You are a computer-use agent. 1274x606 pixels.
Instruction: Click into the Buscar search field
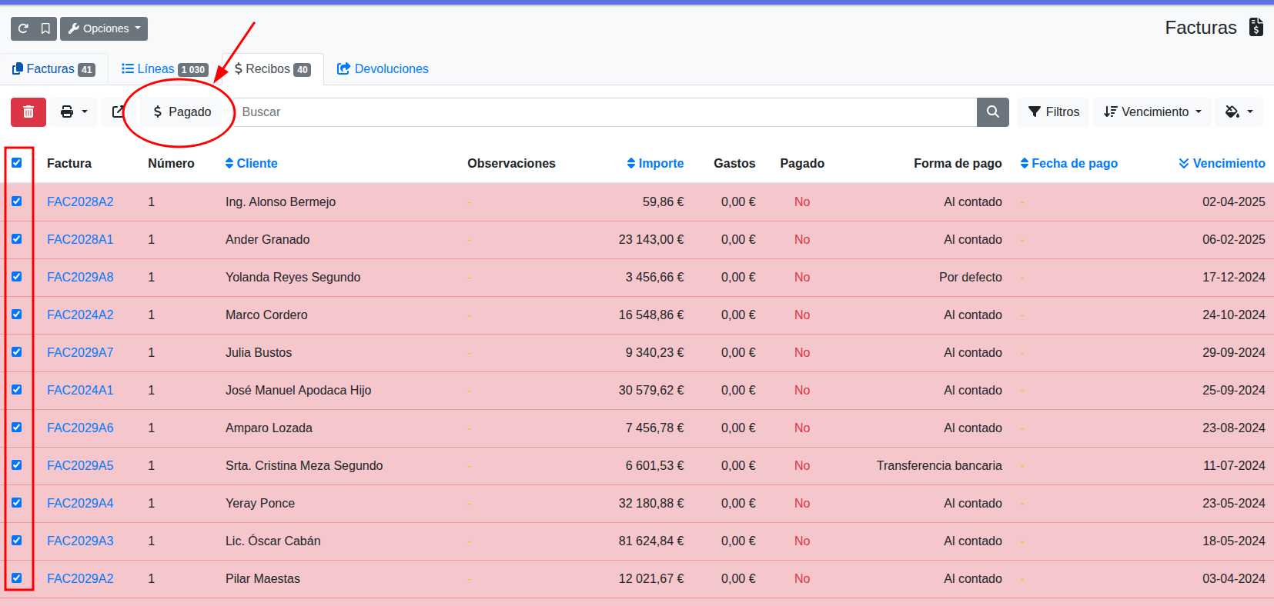[604, 112]
